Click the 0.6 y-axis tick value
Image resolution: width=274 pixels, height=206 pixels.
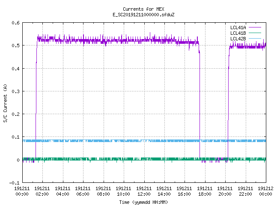tap(15, 23)
